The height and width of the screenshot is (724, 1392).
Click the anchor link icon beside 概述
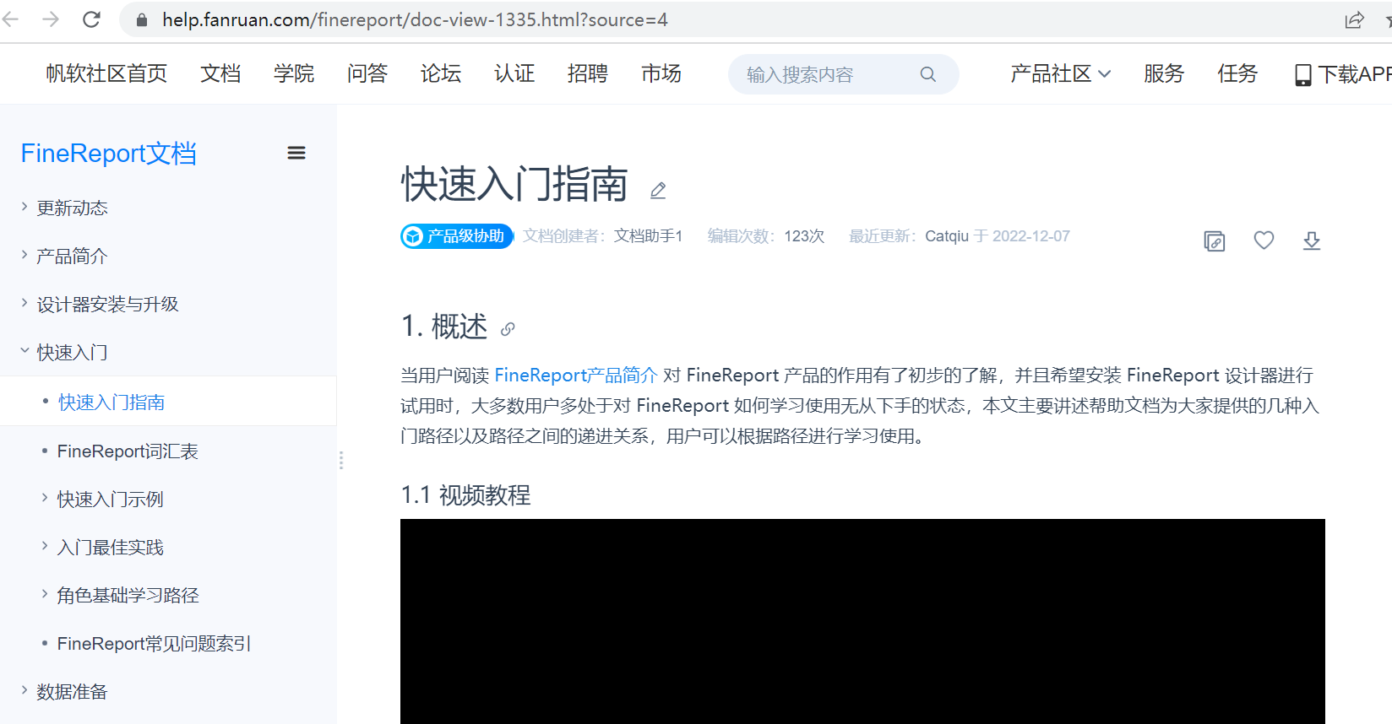point(508,329)
